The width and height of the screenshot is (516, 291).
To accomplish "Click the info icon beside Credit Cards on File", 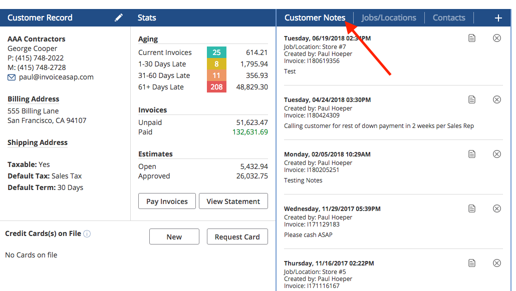I will (87, 234).
